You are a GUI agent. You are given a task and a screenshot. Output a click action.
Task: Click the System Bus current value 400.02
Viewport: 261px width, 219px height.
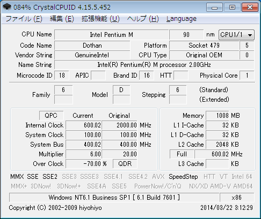point(84,145)
